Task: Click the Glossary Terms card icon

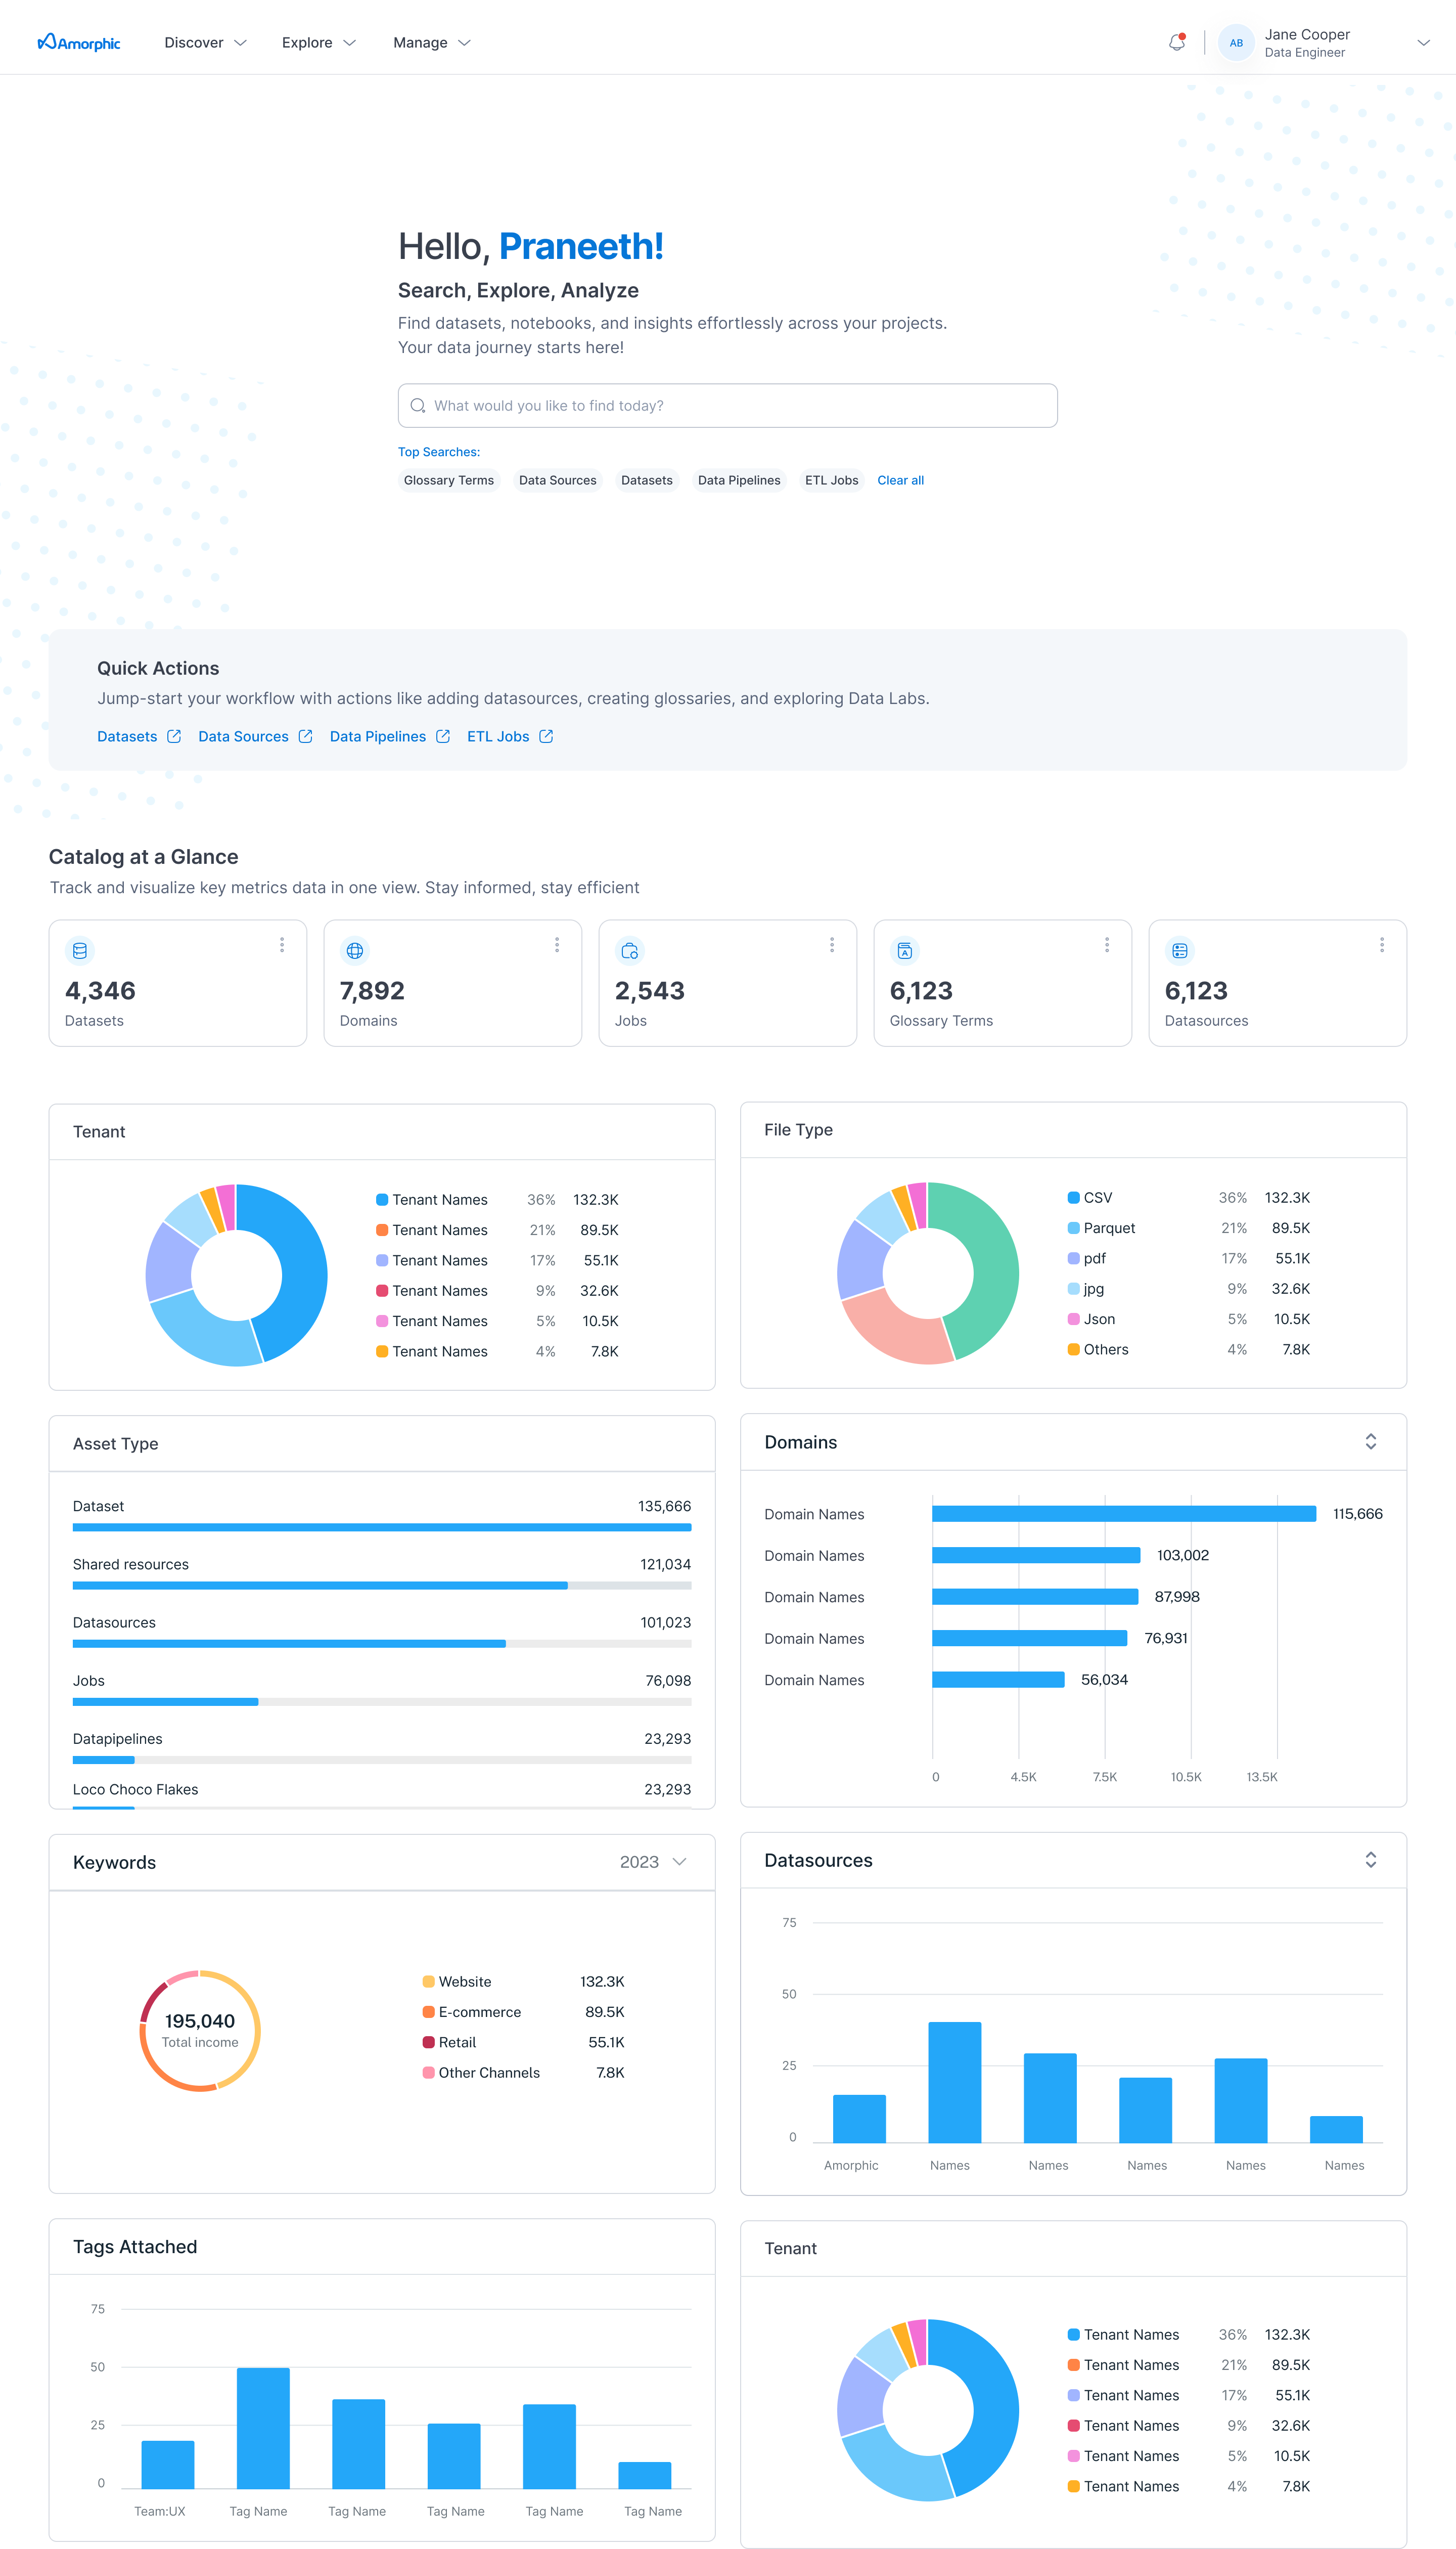Action: pyautogui.click(x=904, y=950)
